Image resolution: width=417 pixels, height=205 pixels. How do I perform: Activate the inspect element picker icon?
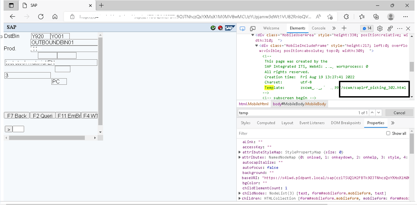tap(242, 29)
